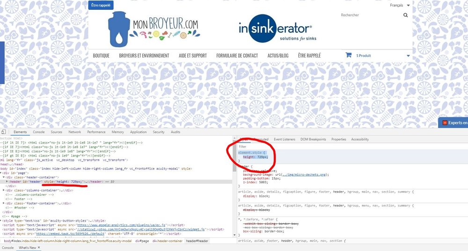This screenshot has height=251, width=468.
Task: Open the Event Listeners sidebar tab
Action: pos(285,139)
